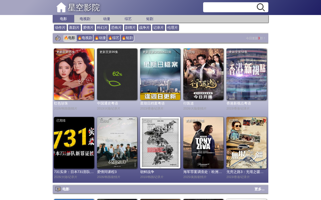Filter by 恐怖片 genre

click(x=116, y=28)
